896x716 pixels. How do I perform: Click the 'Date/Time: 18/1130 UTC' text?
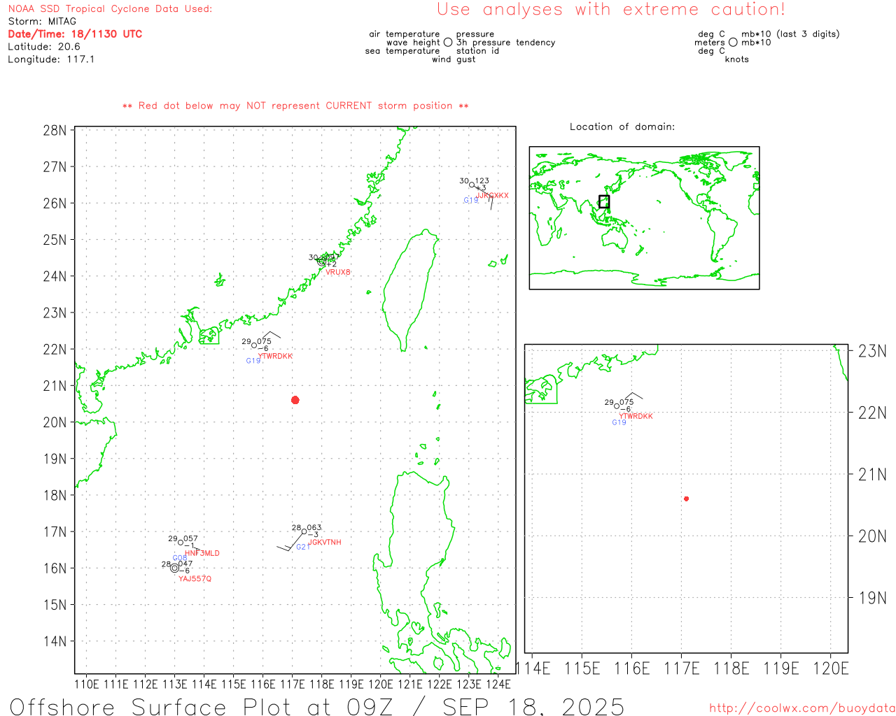75,34
